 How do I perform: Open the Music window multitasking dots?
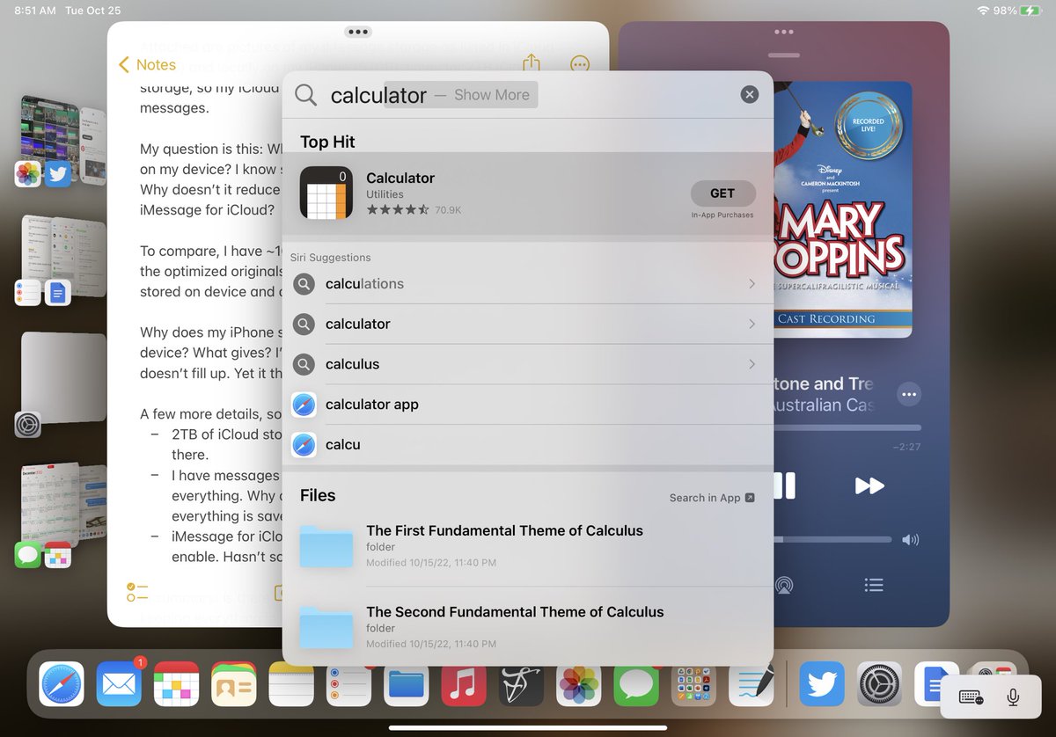click(x=783, y=32)
